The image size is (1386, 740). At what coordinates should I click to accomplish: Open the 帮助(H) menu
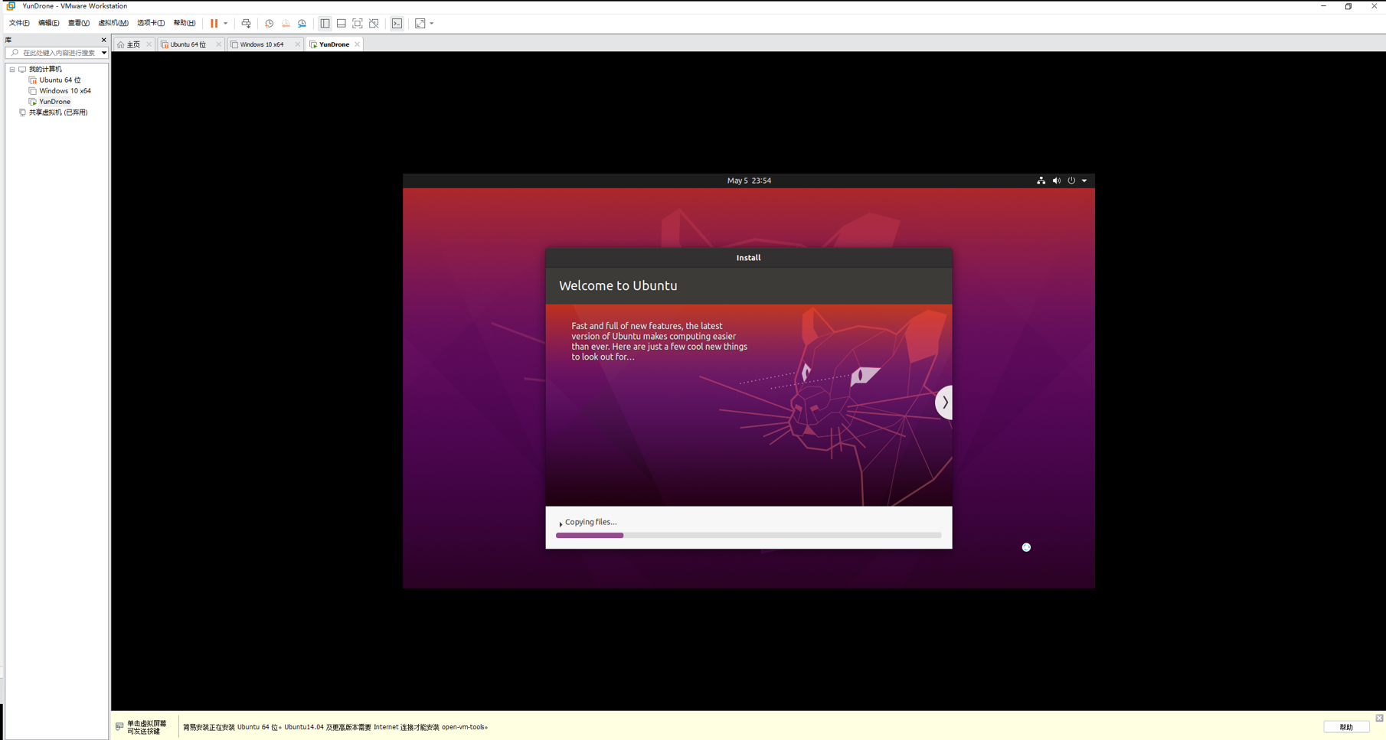click(185, 23)
